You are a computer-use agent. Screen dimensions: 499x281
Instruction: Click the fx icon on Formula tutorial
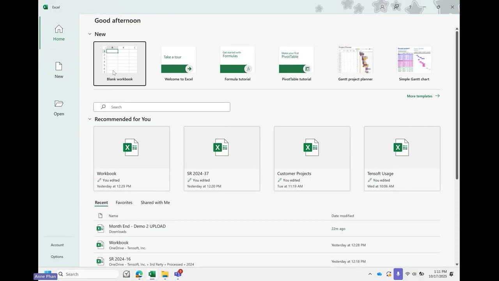248,69
